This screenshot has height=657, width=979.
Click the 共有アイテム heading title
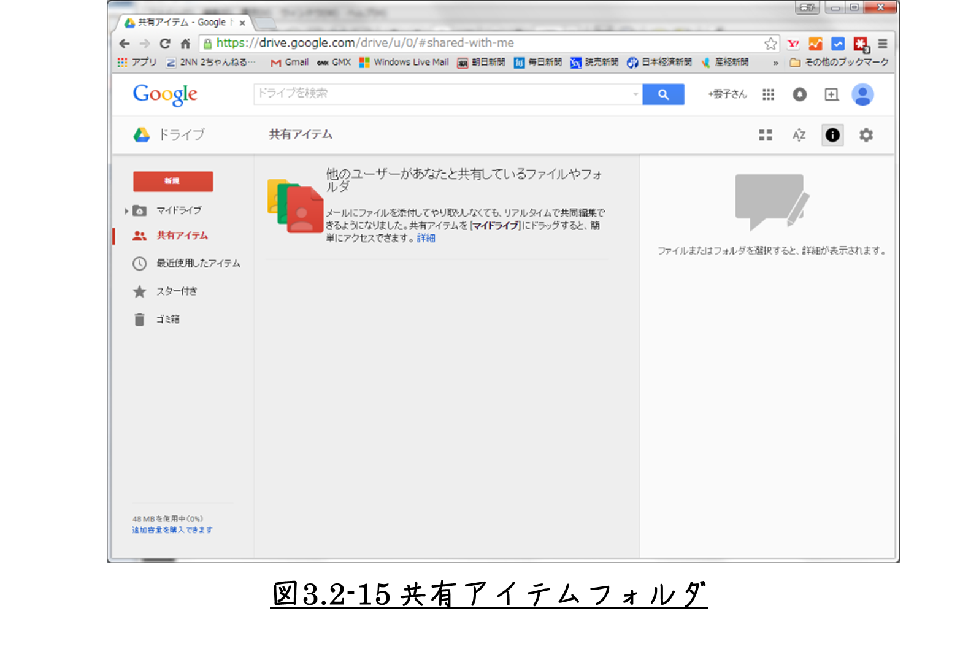pyautogui.click(x=301, y=134)
